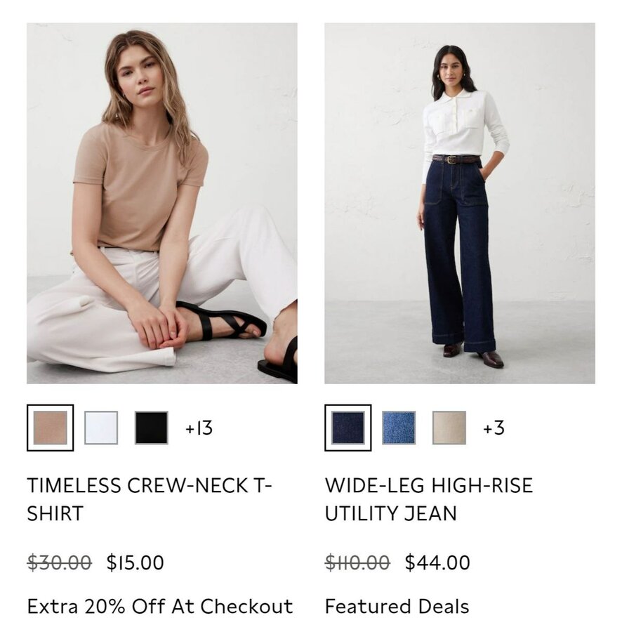The height and width of the screenshot is (632, 622).
Task: Pick the beige swatch for the jeans
Action: (x=449, y=428)
